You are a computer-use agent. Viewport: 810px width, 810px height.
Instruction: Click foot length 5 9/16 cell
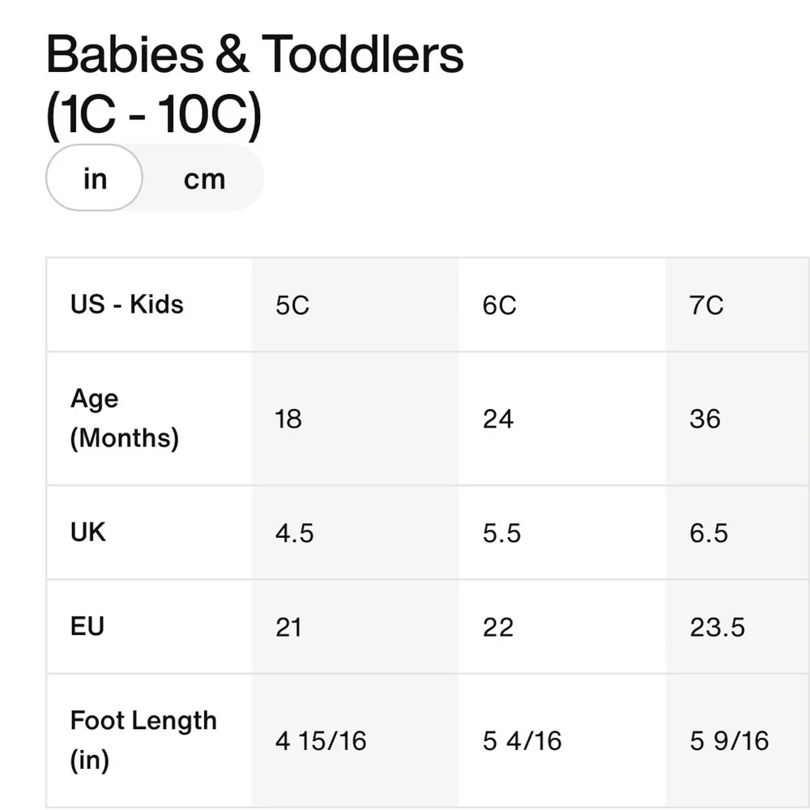[x=738, y=740]
